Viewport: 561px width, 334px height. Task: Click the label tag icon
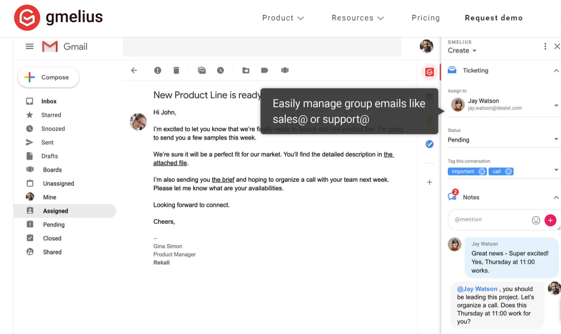(x=265, y=71)
